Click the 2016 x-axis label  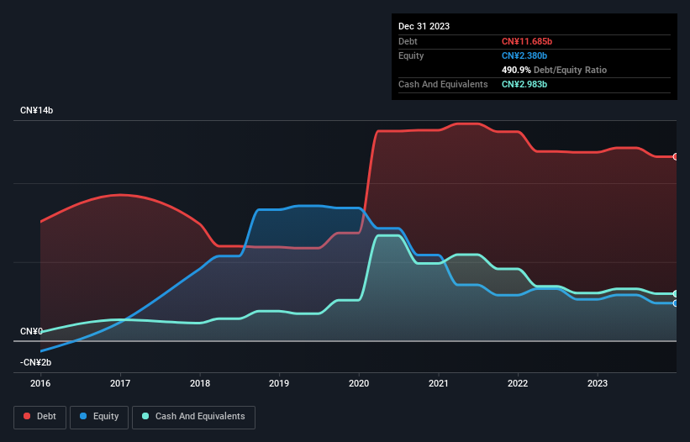[40, 383]
